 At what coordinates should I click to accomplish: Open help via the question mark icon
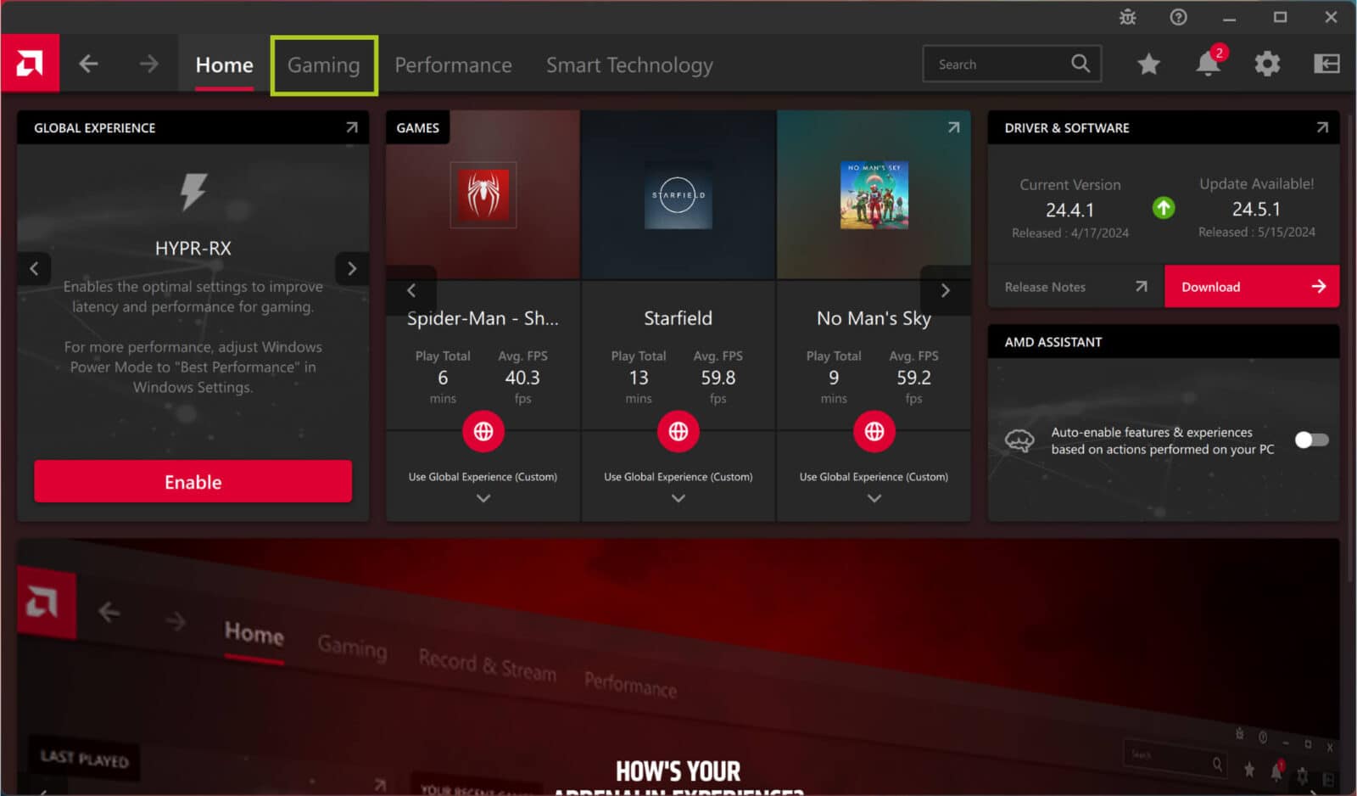pos(1178,17)
